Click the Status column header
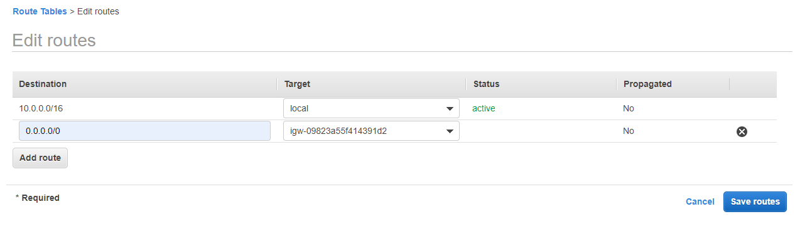The width and height of the screenshot is (795, 229). point(486,84)
